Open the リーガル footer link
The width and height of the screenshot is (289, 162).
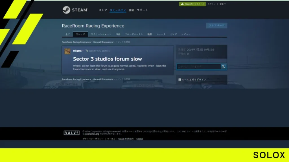(x=111, y=139)
